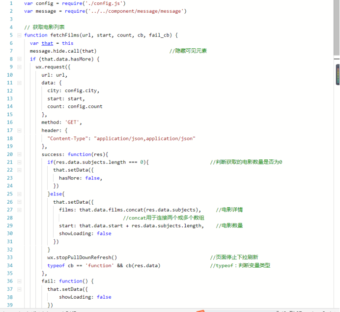
Task: Click 'message.hide.call(that)' on line 7
Action: click(x=63, y=51)
